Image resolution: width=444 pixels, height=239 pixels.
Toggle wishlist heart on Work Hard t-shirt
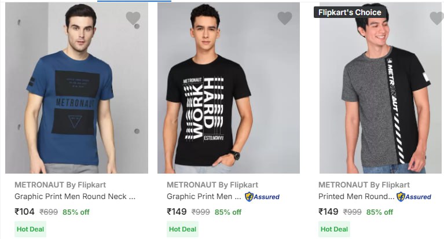tap(285, 19)
